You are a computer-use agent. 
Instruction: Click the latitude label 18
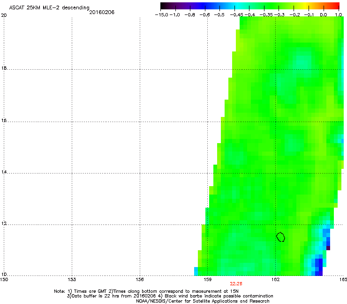pos(4,68)
